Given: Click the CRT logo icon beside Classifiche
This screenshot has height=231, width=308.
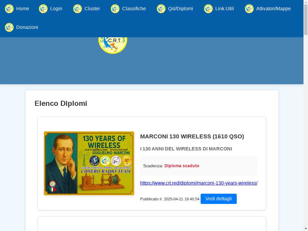Looking at the screenshot, I should (x=115, y=9).
